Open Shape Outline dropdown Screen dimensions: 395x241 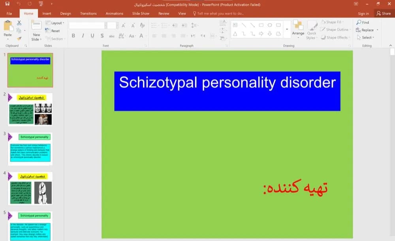click(x=335, y=30)
